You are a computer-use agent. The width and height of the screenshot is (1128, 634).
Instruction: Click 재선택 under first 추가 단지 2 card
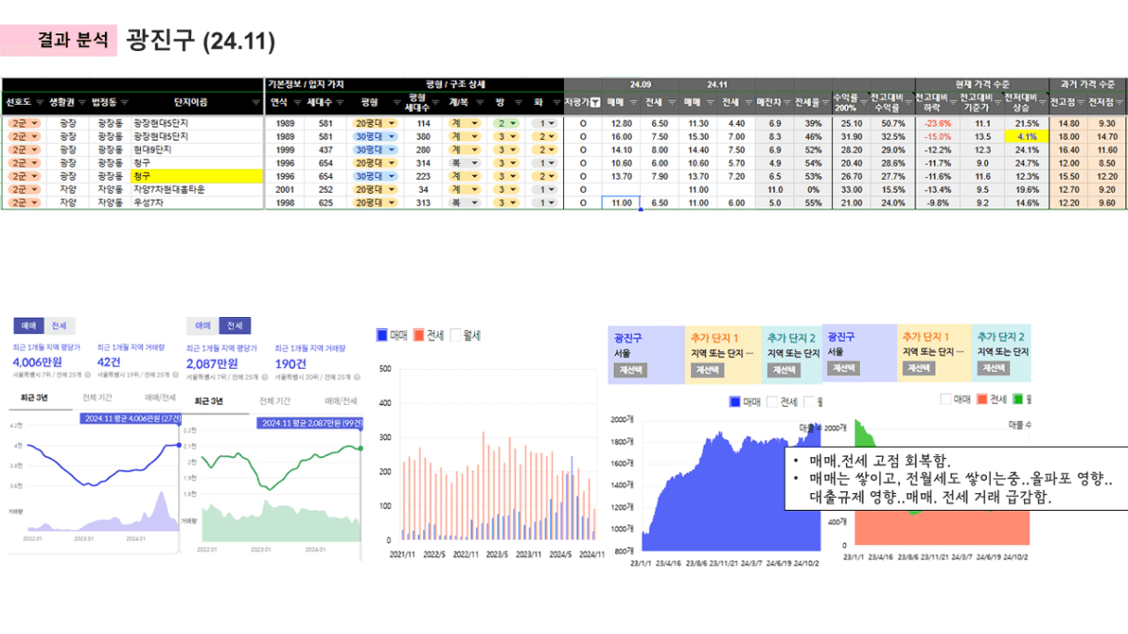(x=784, y=370)
